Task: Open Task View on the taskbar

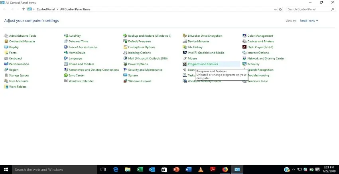Action: [103, 170]
